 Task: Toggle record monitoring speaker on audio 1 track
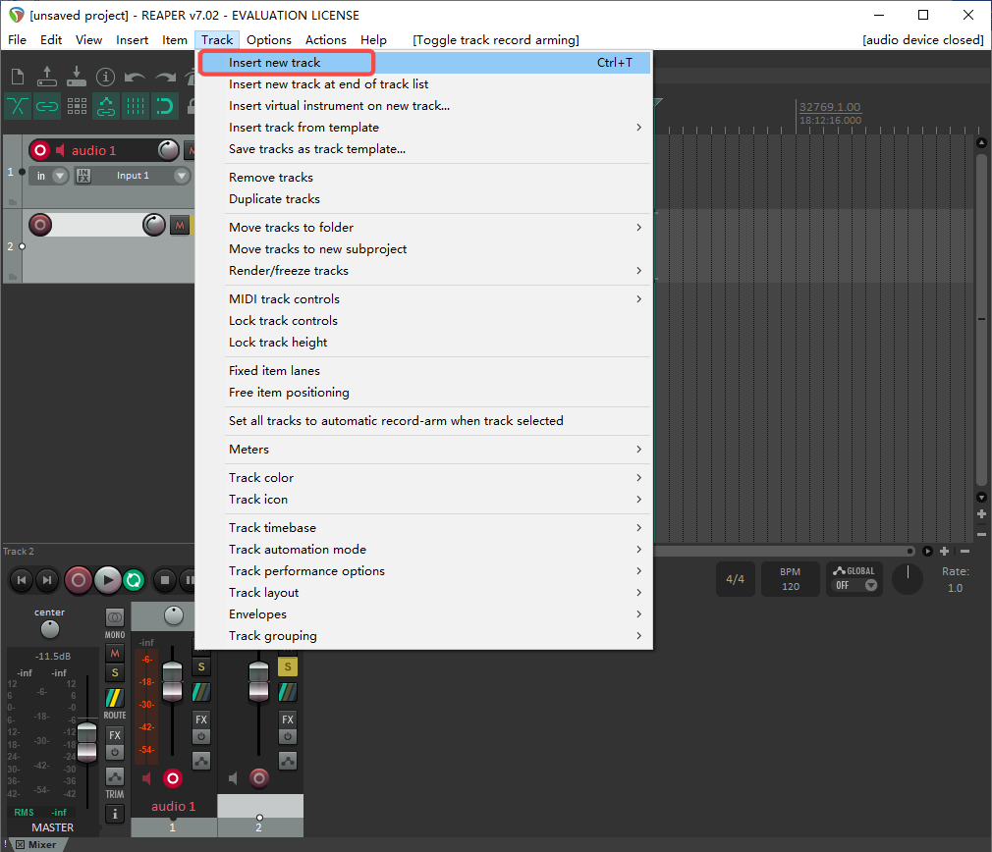(x=60, y=150)
